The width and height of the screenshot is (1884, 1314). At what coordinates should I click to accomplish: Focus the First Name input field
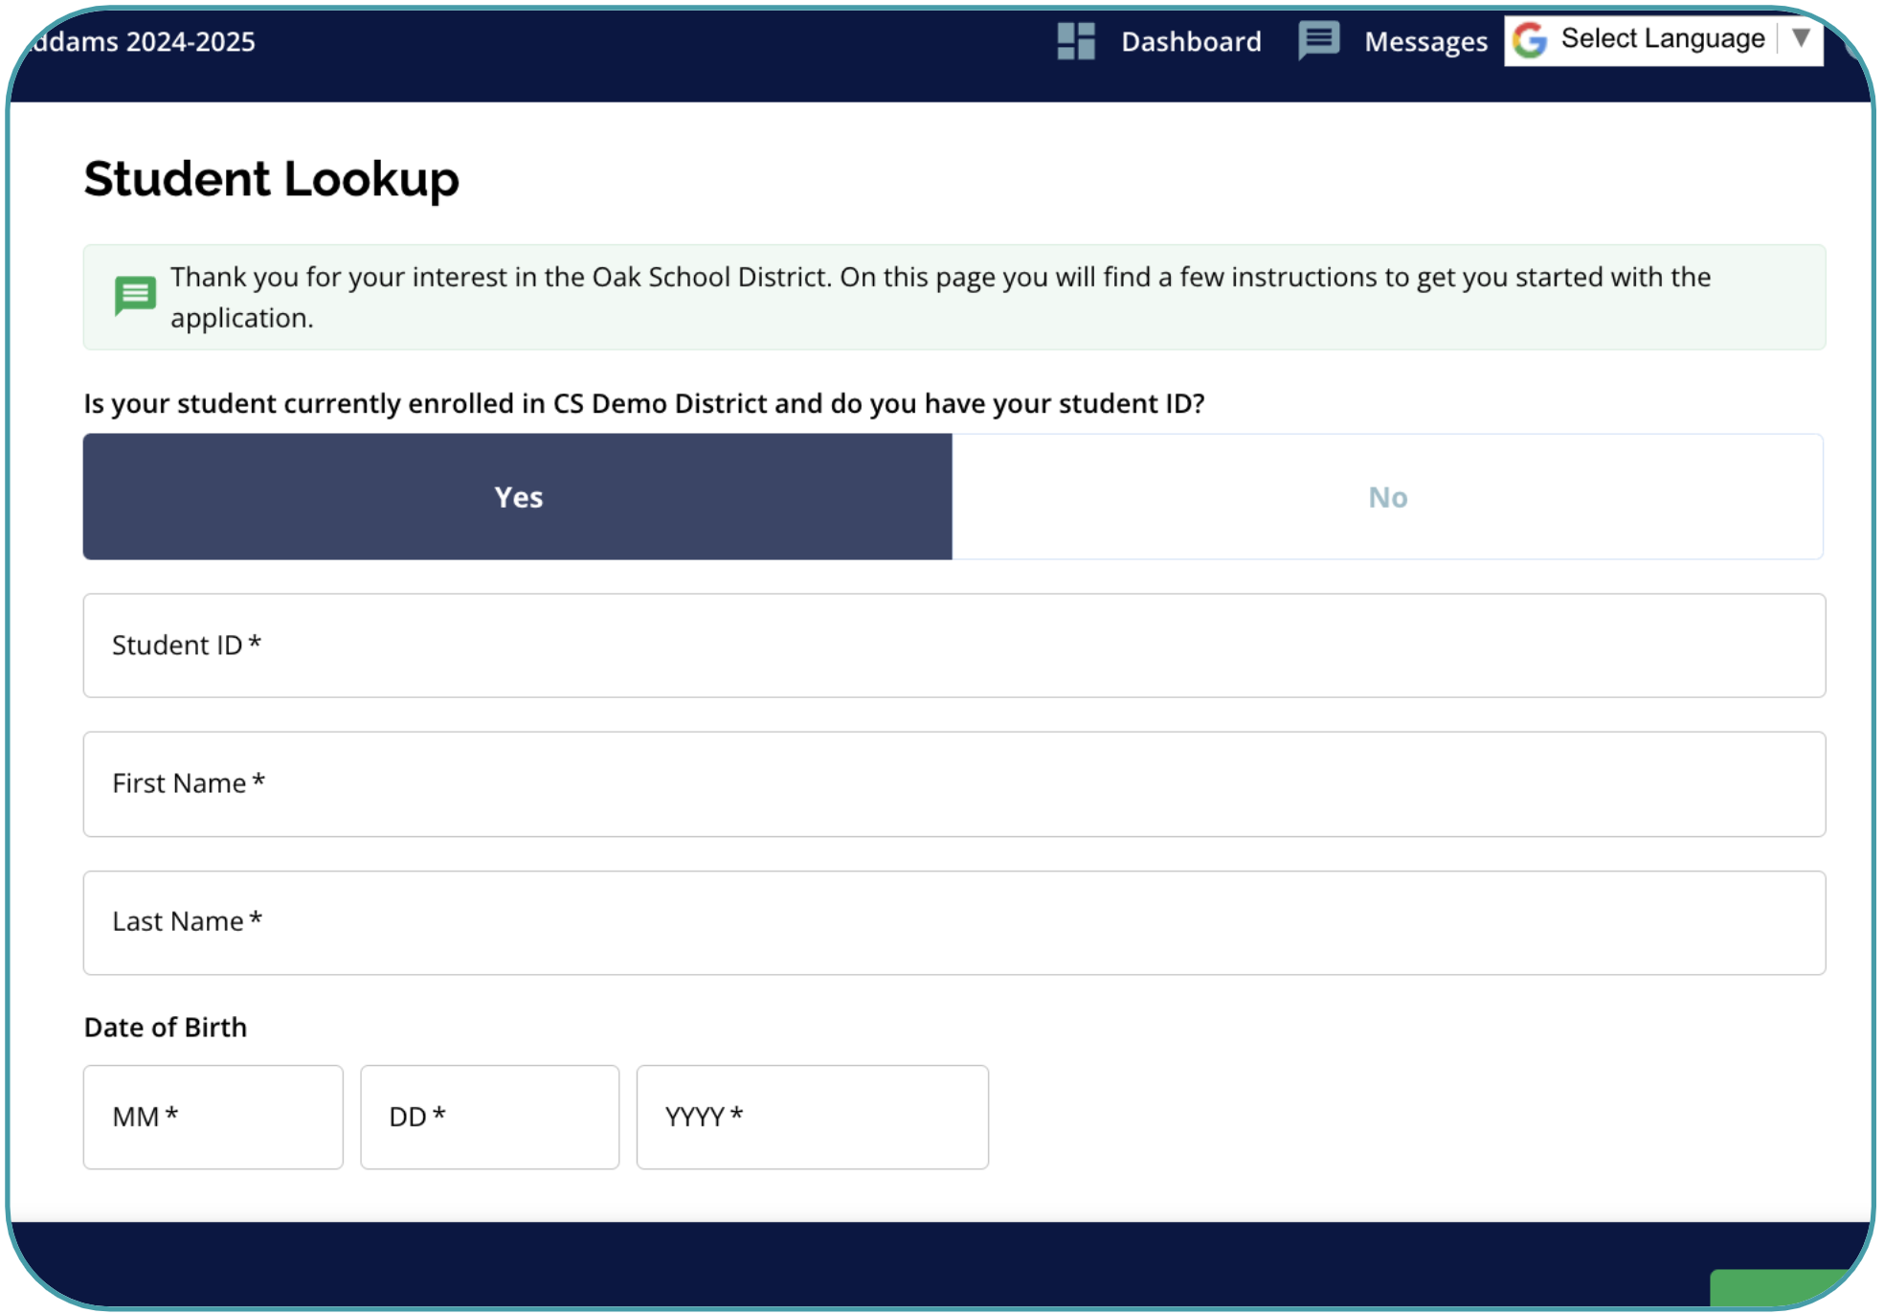[x=953, y=783]
